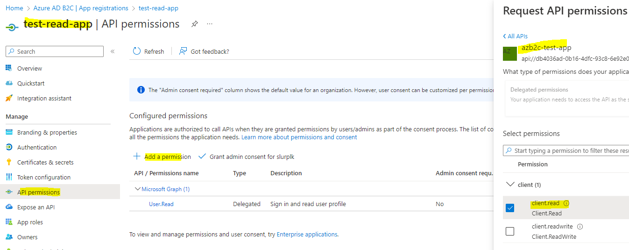
Task: Open the Enterprise applications link
Action: (307, 234)
